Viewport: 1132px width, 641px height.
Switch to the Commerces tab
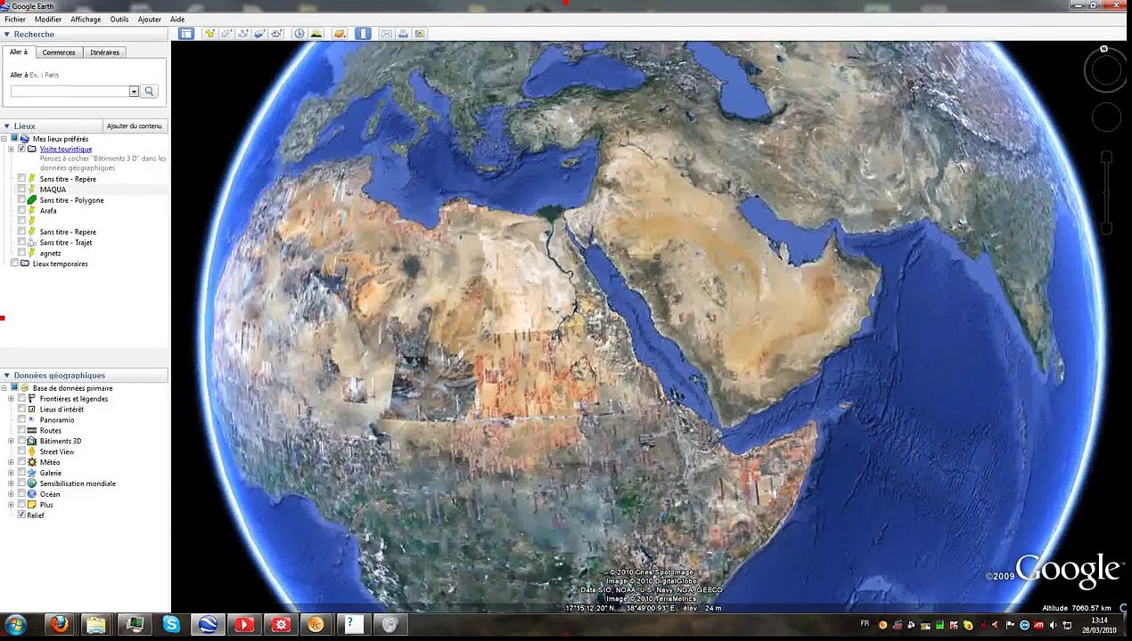tap(59, 53)
